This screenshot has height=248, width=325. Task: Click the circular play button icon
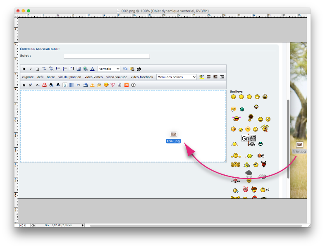[x=134, y=85]
